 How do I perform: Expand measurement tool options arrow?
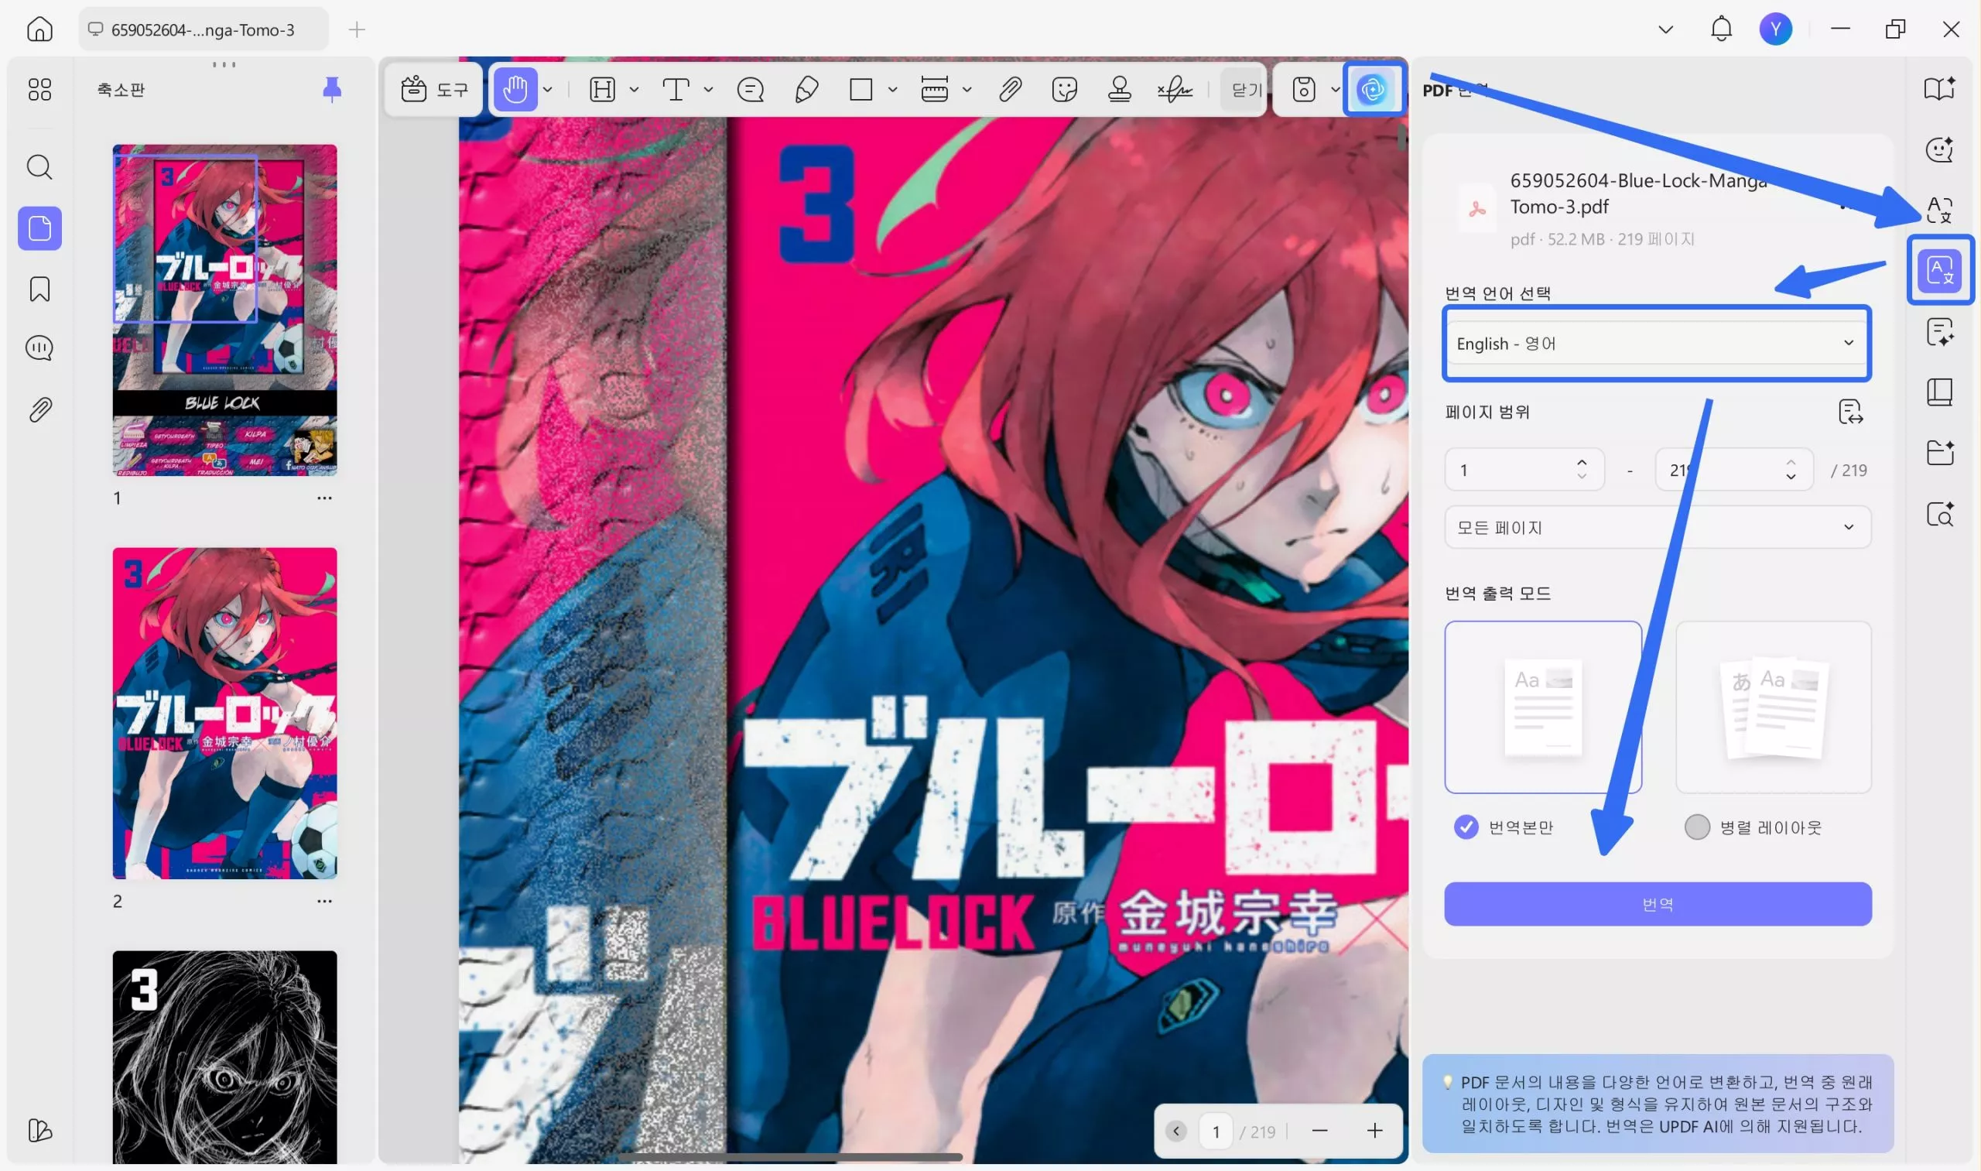click(967, 90)
